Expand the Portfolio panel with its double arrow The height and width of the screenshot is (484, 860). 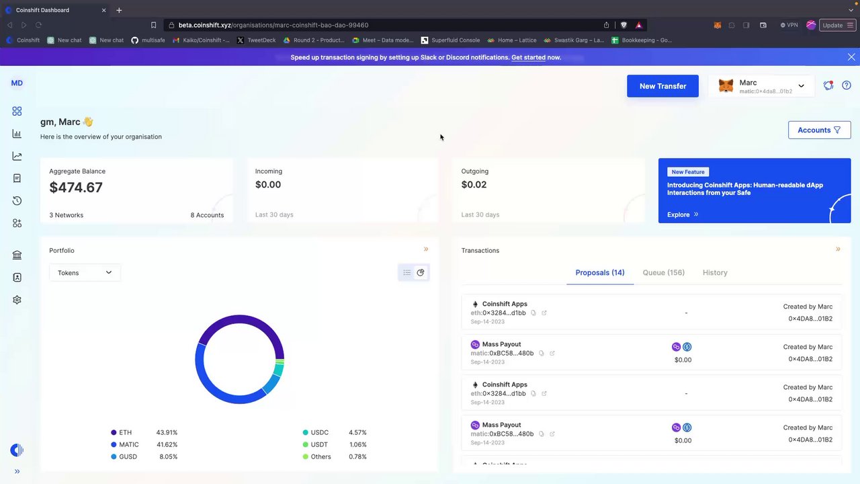click(x=426, y=249)
